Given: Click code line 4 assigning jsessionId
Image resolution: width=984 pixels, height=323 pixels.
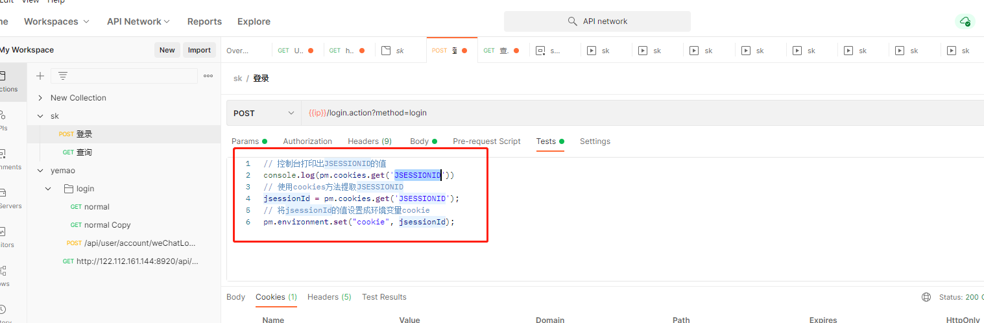Looking at the screenshot, I should 361,198.
